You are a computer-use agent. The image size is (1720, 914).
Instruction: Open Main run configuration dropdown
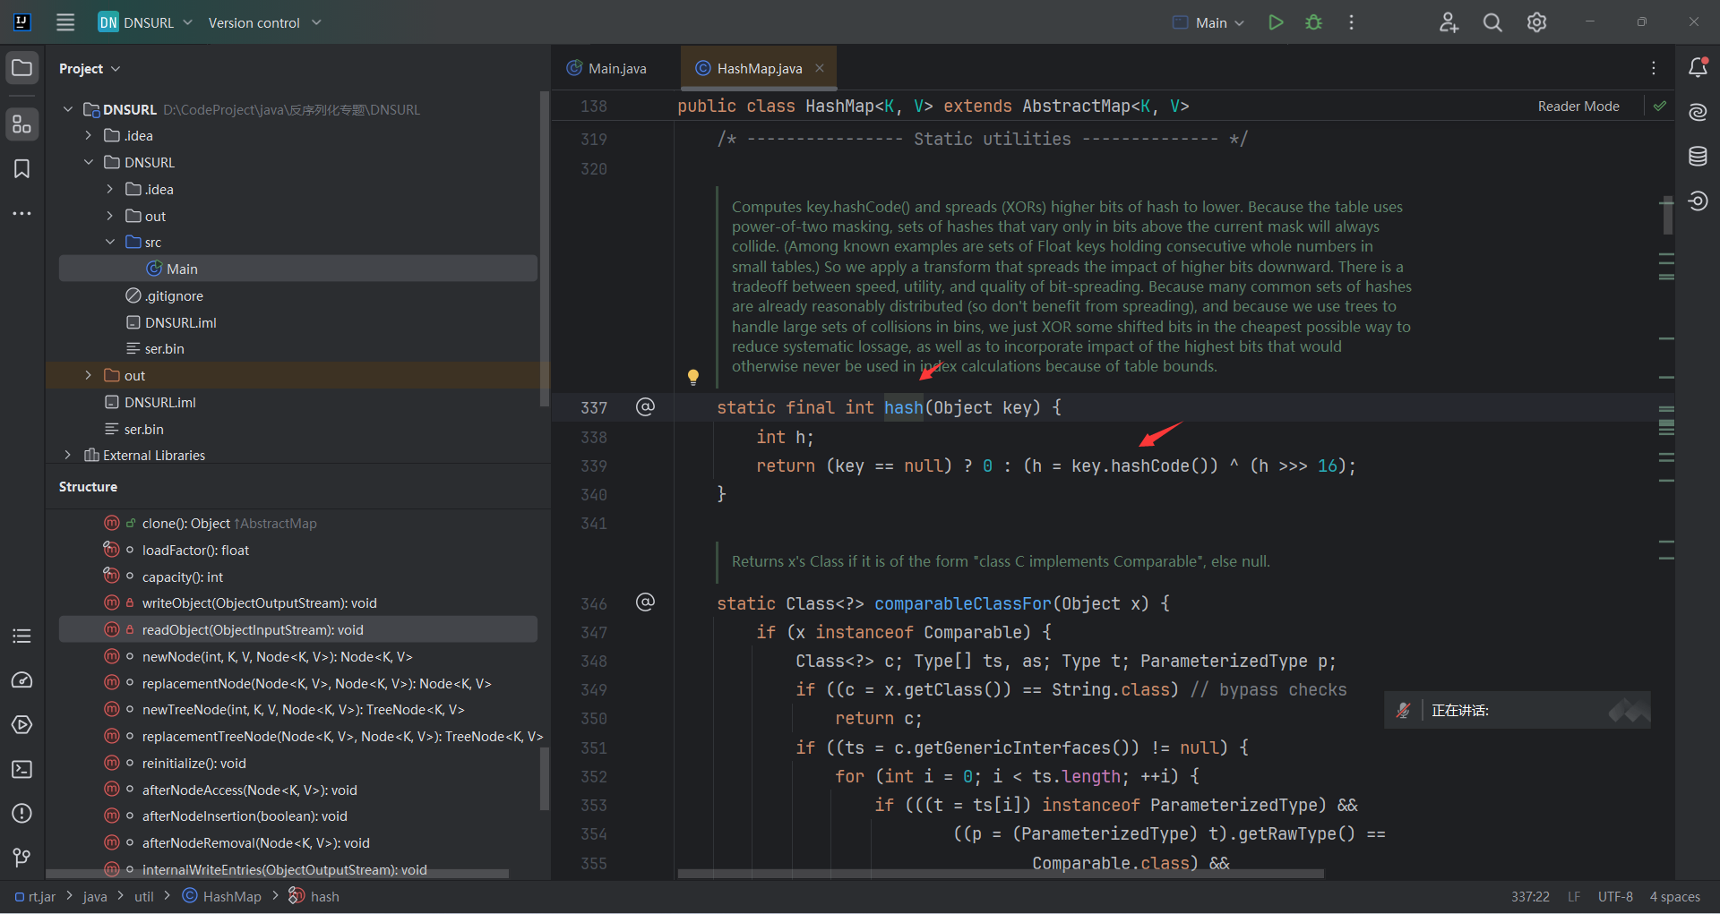[x=1208, y=22]
